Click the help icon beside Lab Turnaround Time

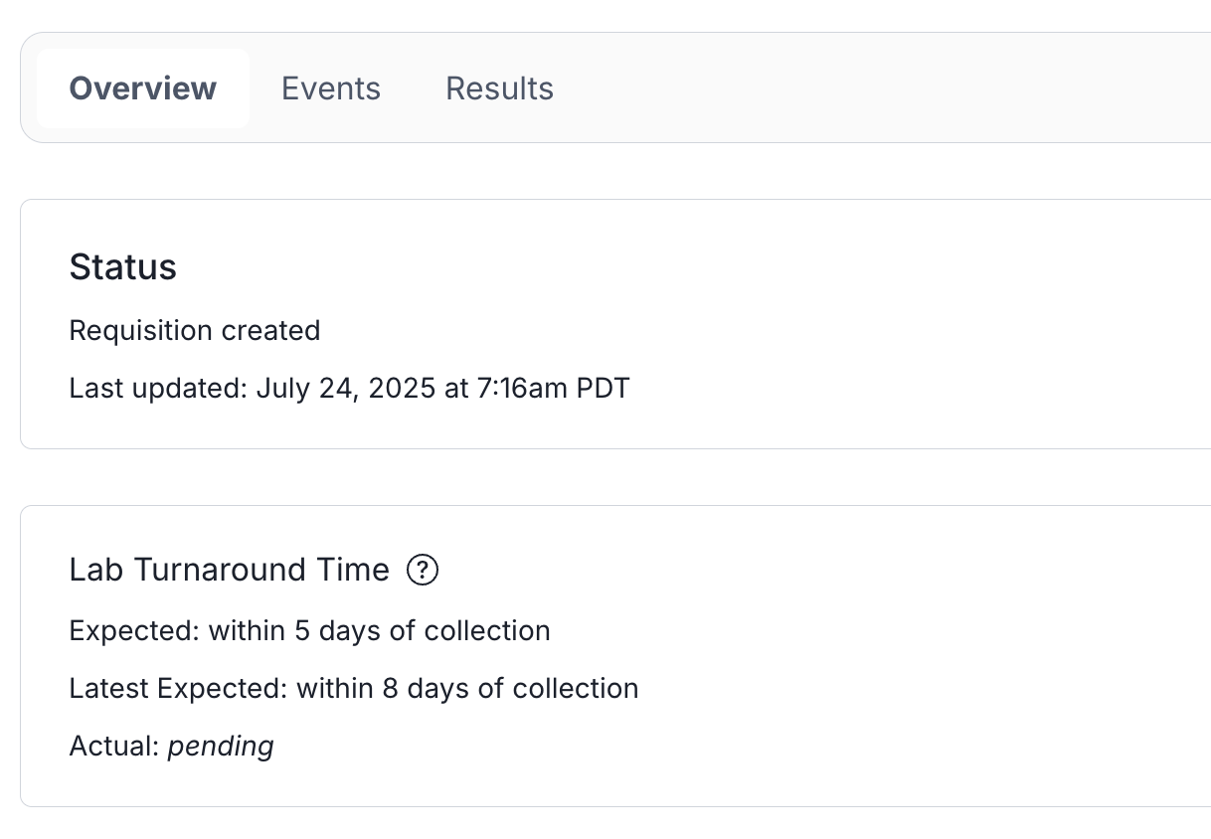coord(423,571)
